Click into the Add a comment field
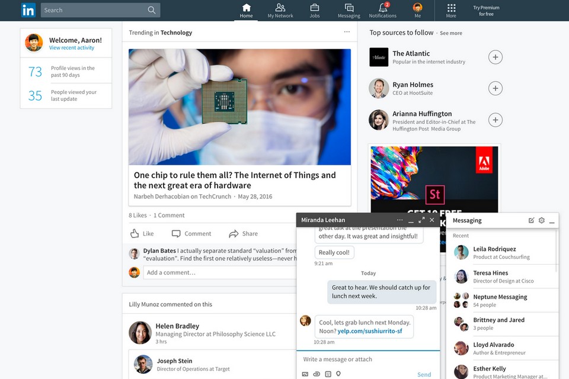This screenshot has width=569, height=379. [220, 273]
